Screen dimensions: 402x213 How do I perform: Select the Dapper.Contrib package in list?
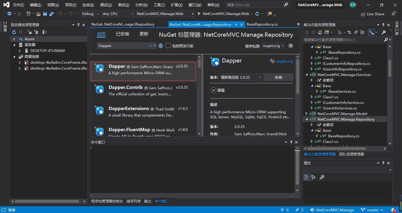point(143,91)
